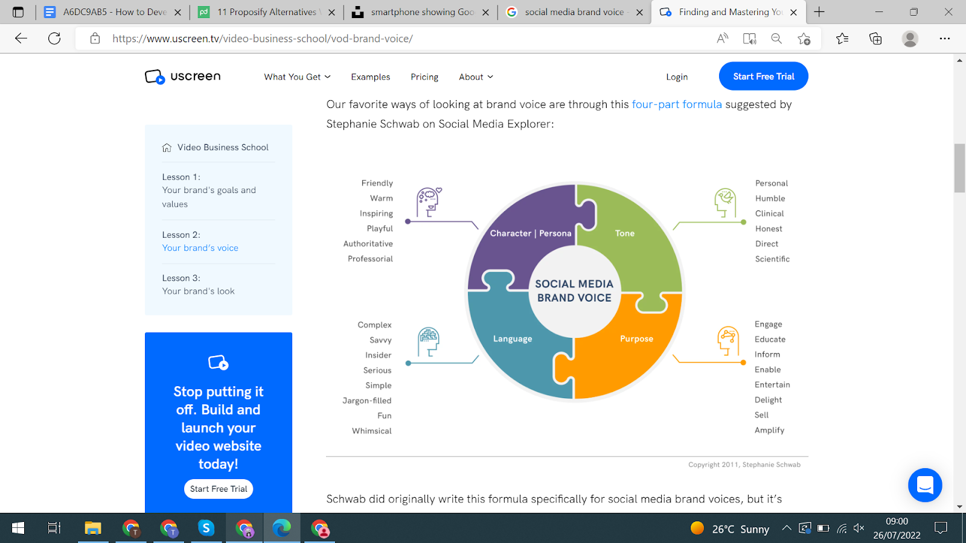
Task: Click the scrollbar down arrow
Action: 959,507
